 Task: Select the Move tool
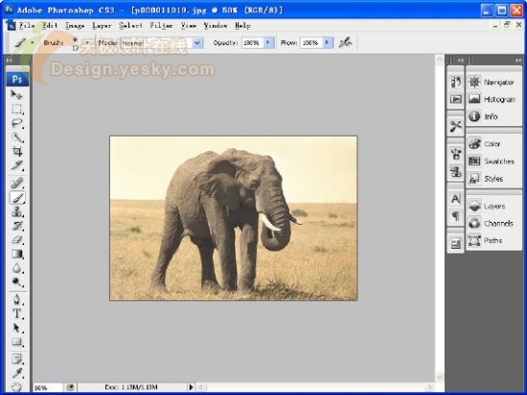tap(16, 95)
